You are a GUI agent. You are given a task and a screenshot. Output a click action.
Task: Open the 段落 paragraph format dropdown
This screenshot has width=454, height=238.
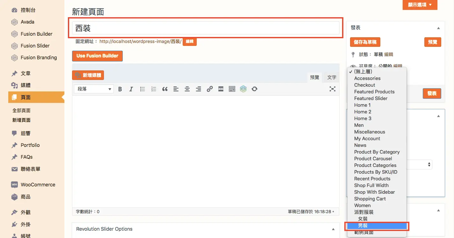click(94, 89)
